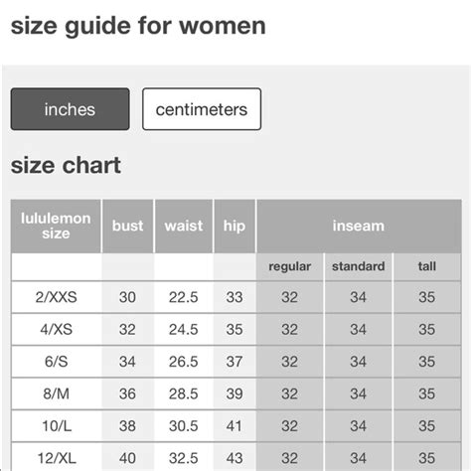
Task: Click the 6/S size row label
Action: coord(57,362)
